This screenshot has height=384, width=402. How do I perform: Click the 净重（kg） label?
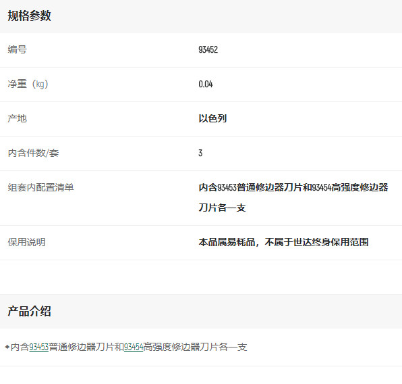[x=28, y=84]
